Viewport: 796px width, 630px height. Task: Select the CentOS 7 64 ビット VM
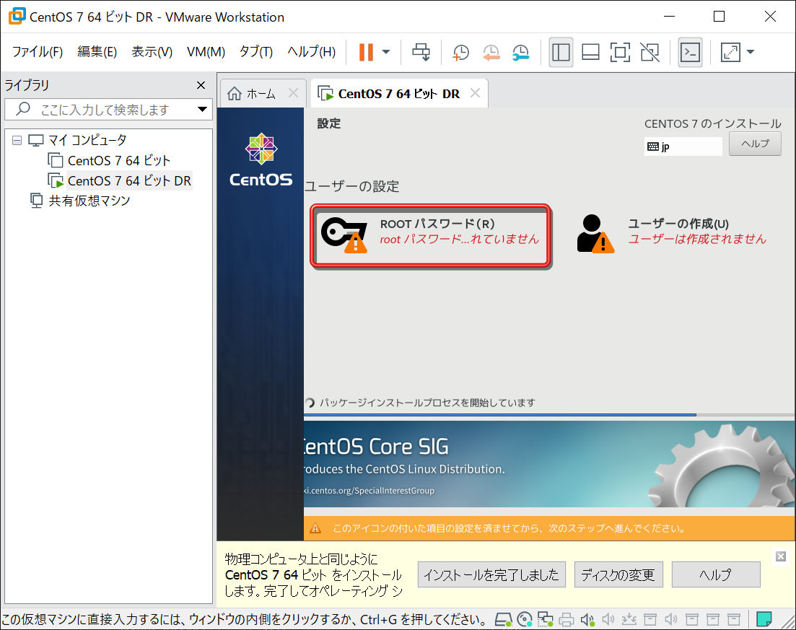(x=119, y=160)
